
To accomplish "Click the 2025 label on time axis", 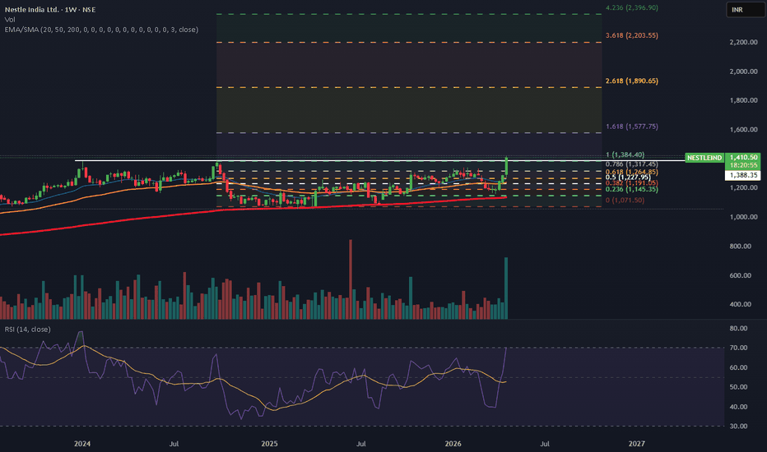I will pos(271,443).
